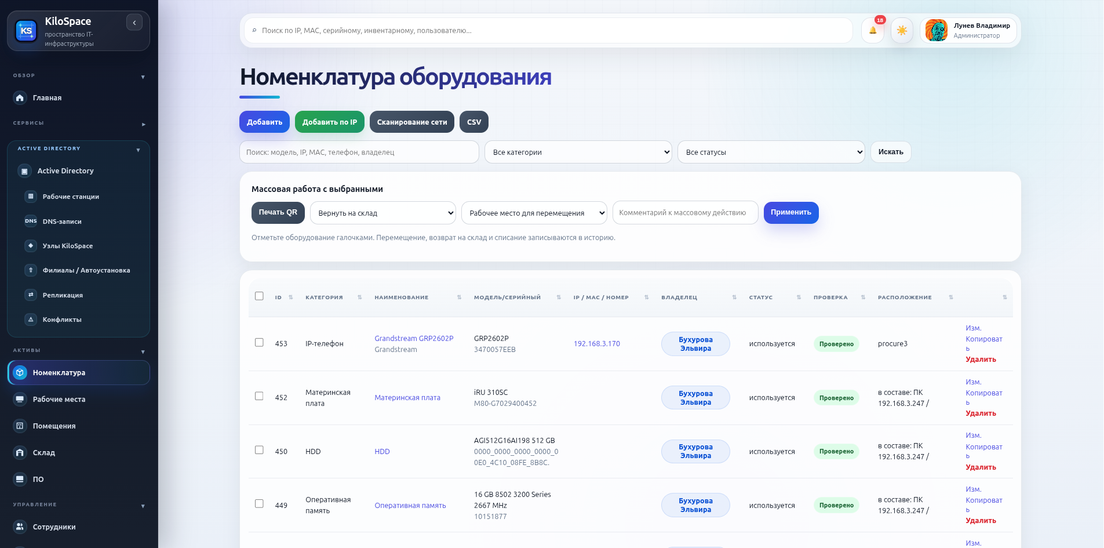The width and height of the screenshot is (1104, 548).
Task: Open the Вернуть на склад action dropdown
Action: (x=383, y=213)
